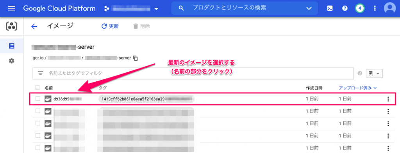Open the hamburger navigation menu
This screenshot has height=153, width=400.
11,9
